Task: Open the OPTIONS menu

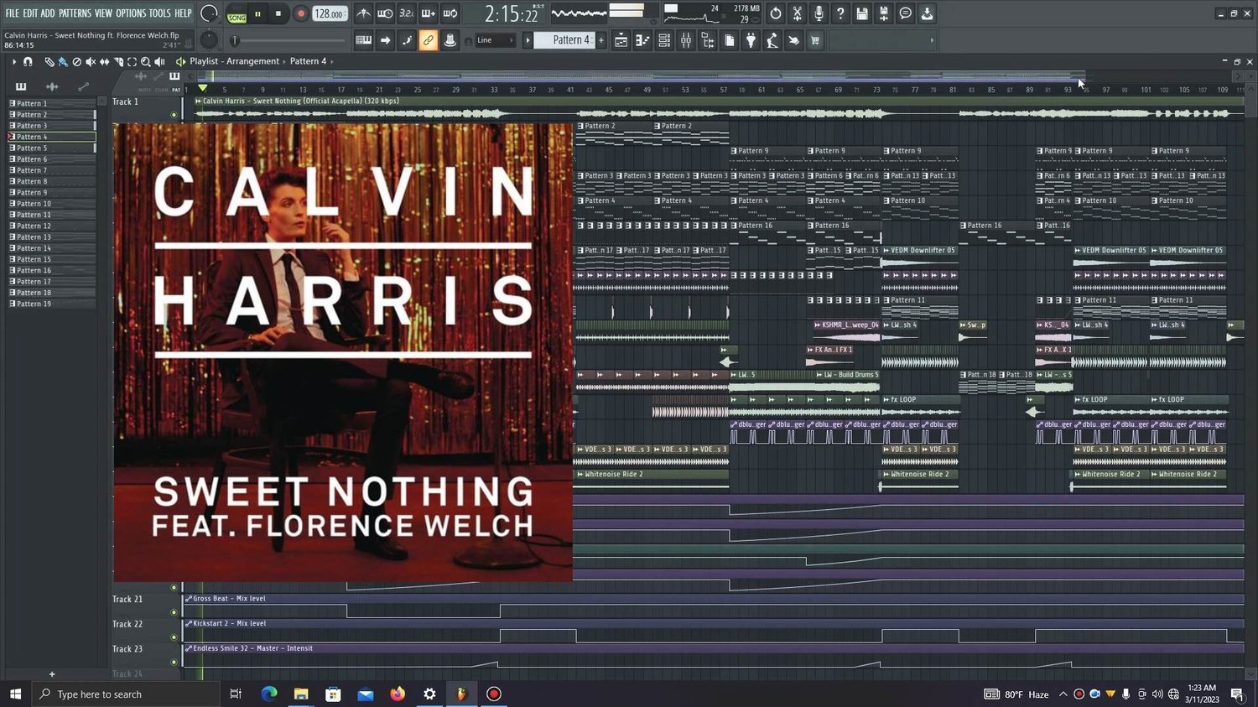Action: tap(131, 13)
